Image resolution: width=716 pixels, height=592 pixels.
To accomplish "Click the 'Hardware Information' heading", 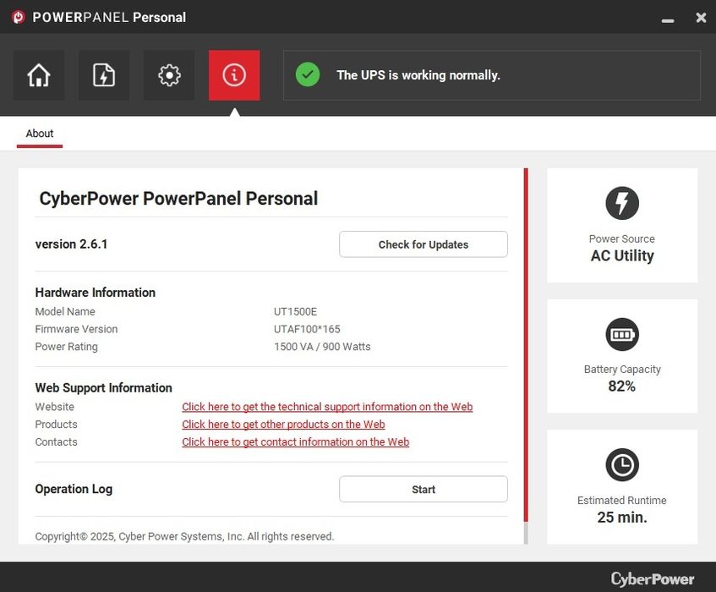I will coord(96,293).
